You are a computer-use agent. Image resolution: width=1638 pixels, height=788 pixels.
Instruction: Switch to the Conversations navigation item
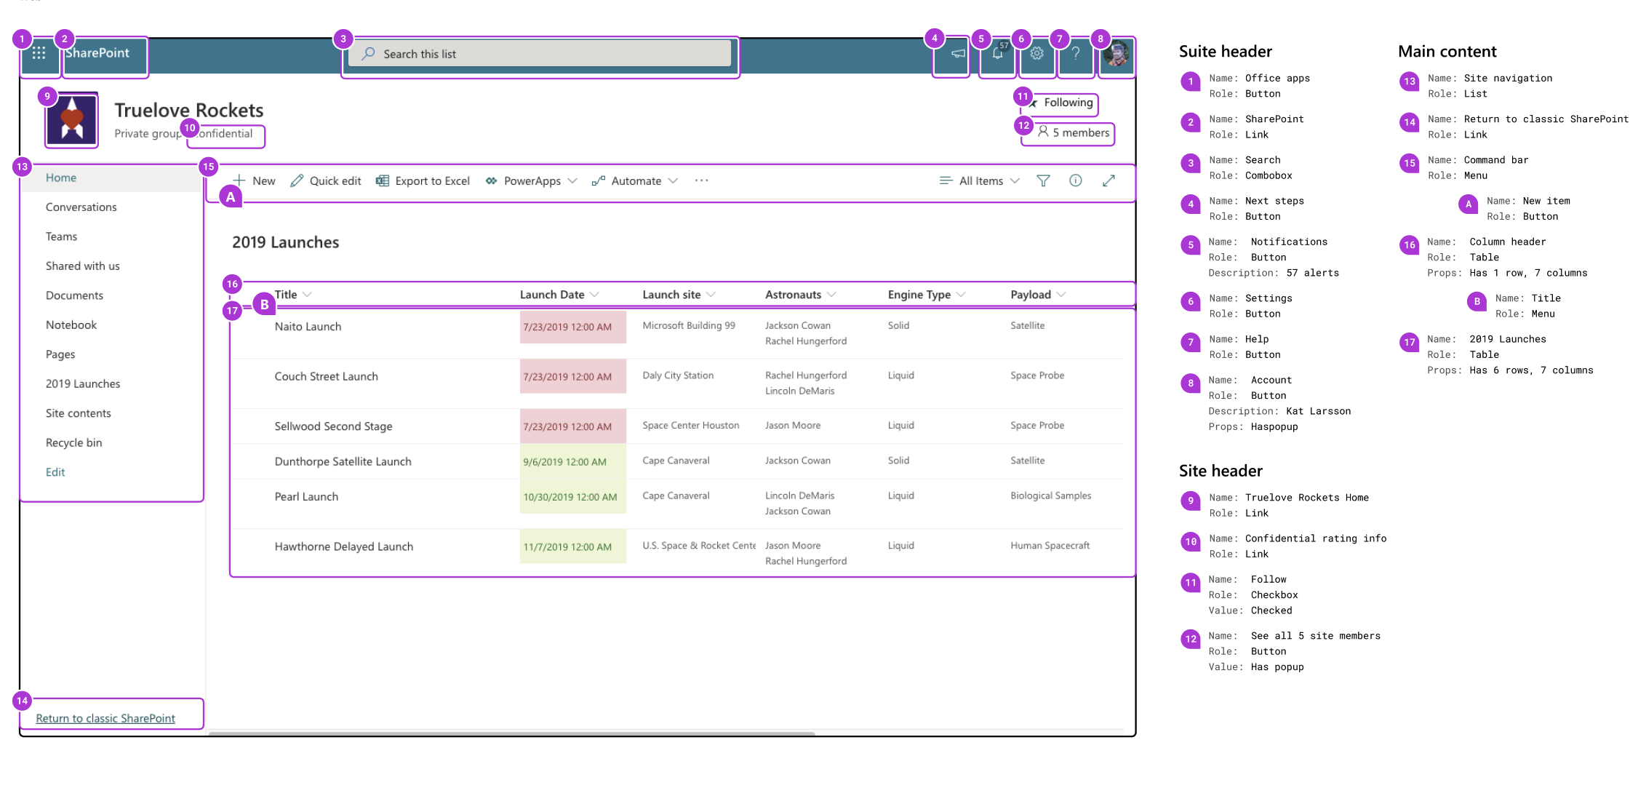tap(81, 207)
